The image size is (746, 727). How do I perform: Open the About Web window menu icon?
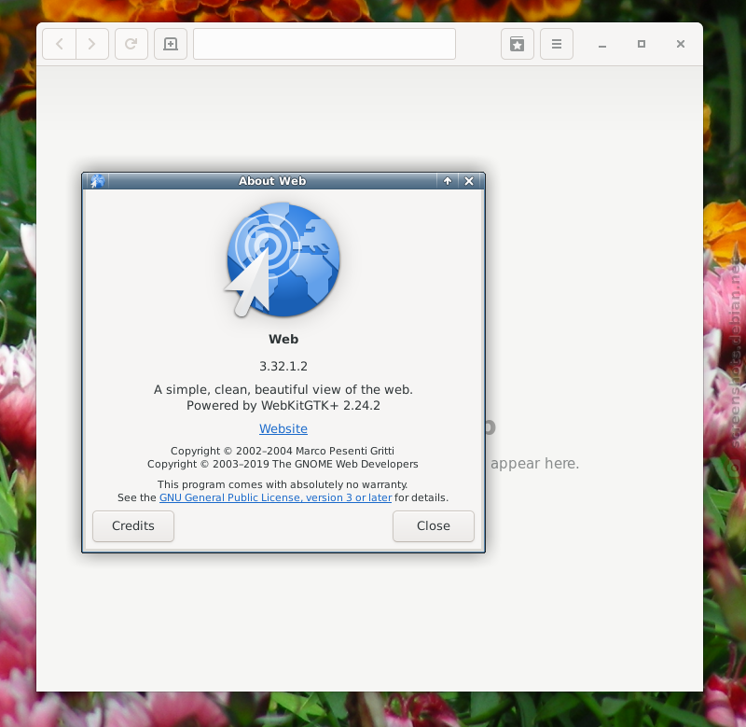pos(97,181)
